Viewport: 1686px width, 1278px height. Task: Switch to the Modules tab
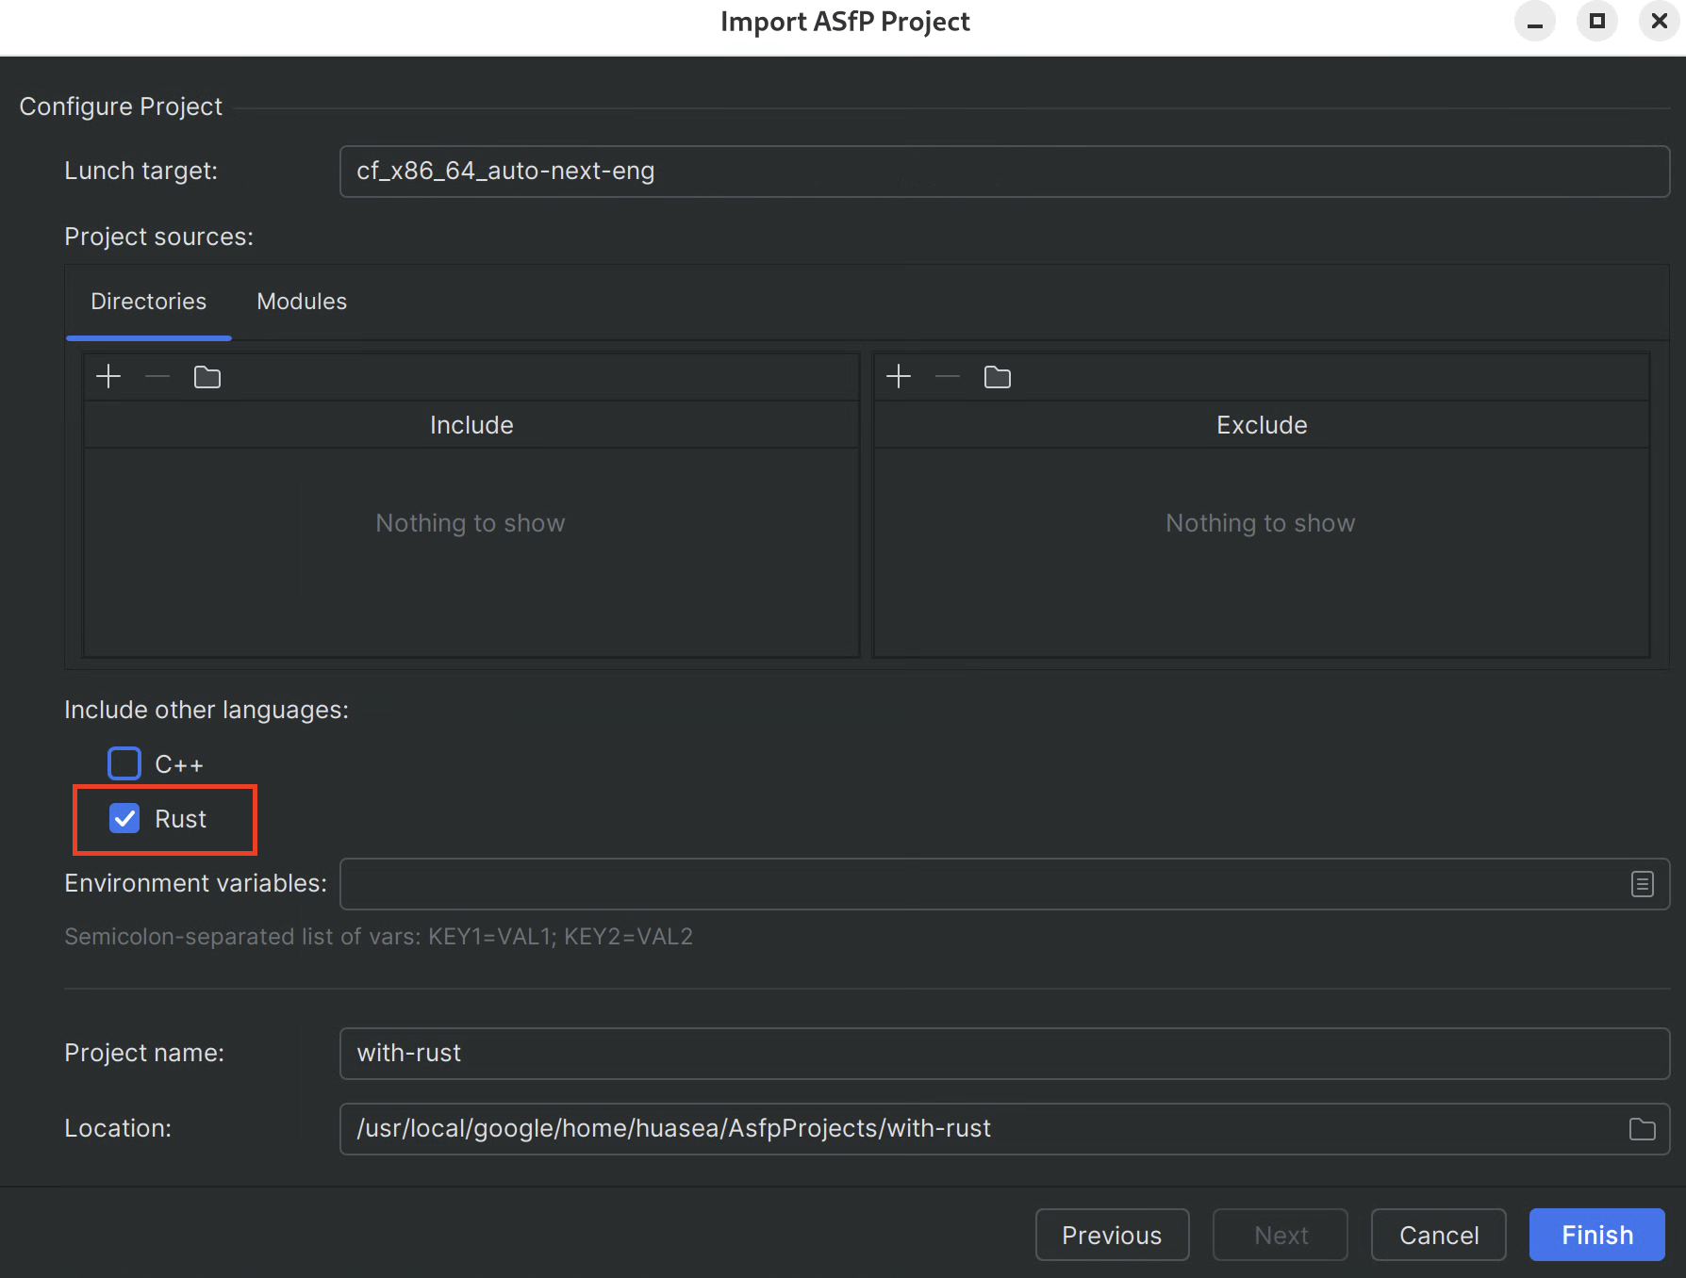[301, 301]
